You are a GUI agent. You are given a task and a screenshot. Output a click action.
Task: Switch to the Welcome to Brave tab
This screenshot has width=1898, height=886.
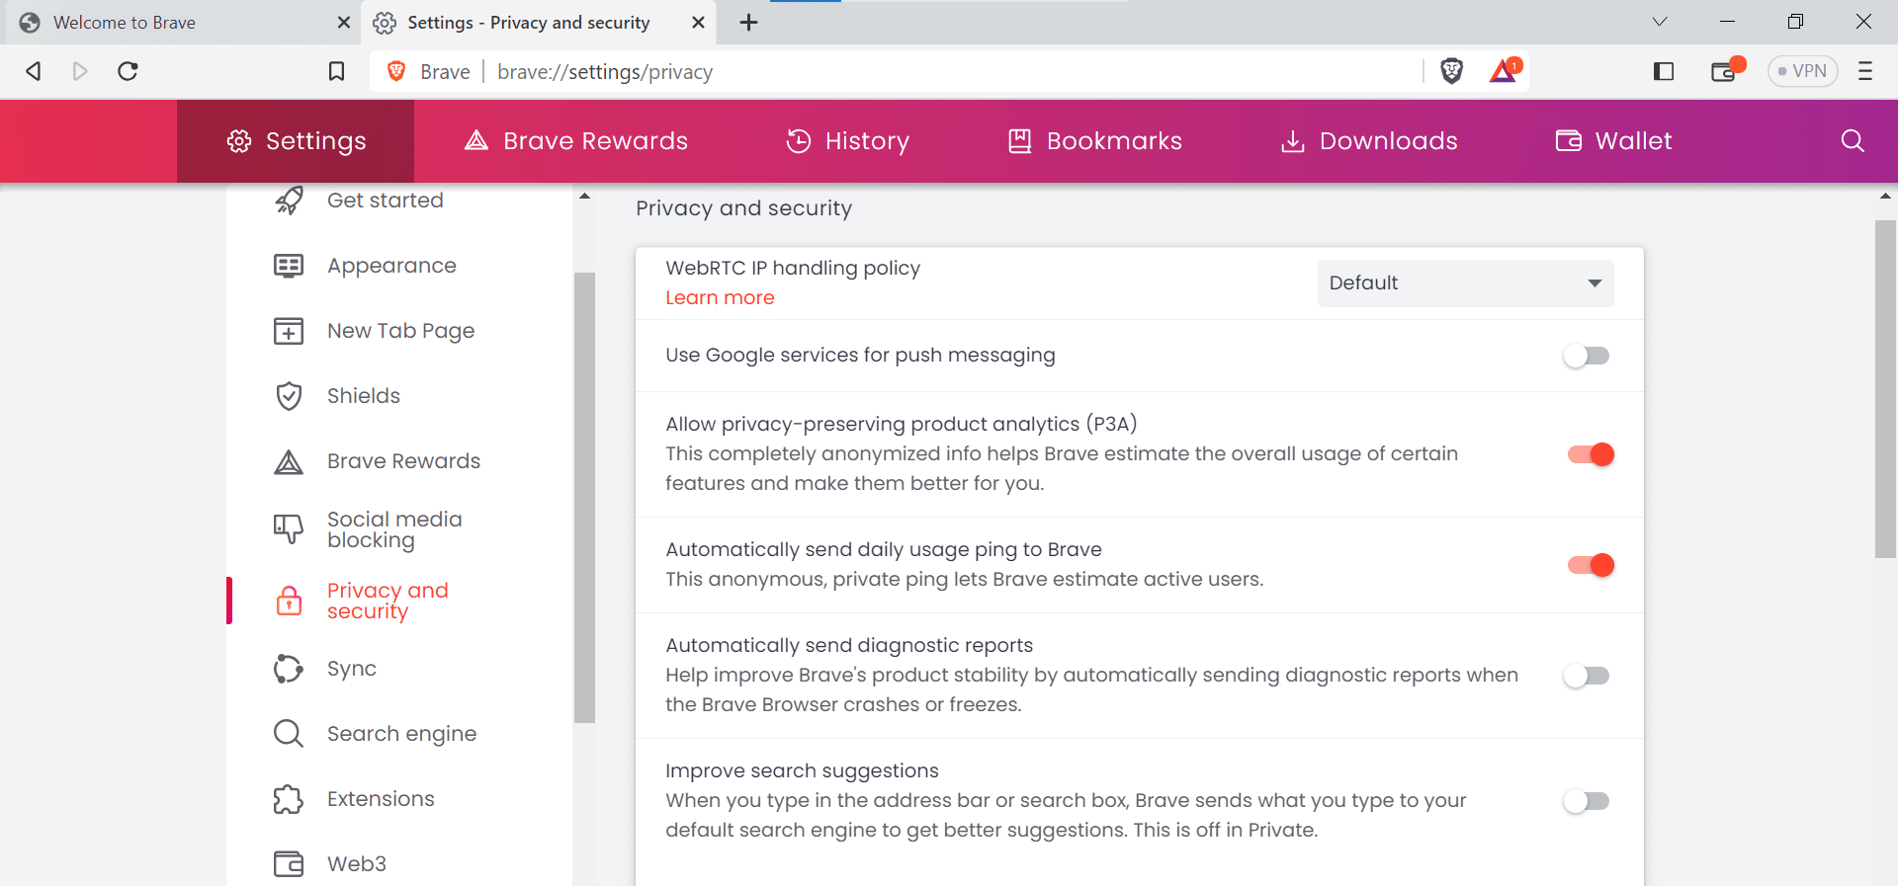tap(178, 22)
